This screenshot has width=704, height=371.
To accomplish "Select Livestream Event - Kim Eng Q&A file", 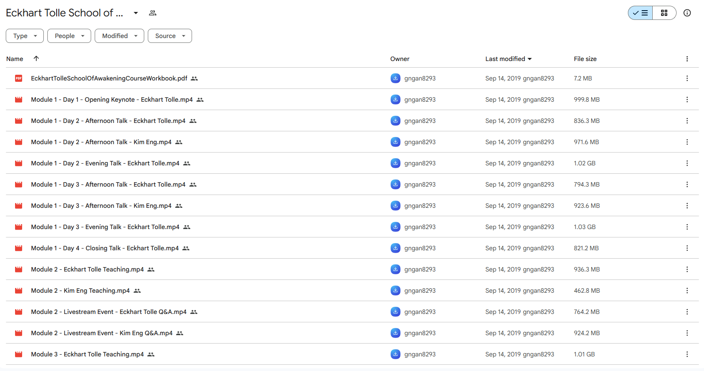I will coord(102,333).
